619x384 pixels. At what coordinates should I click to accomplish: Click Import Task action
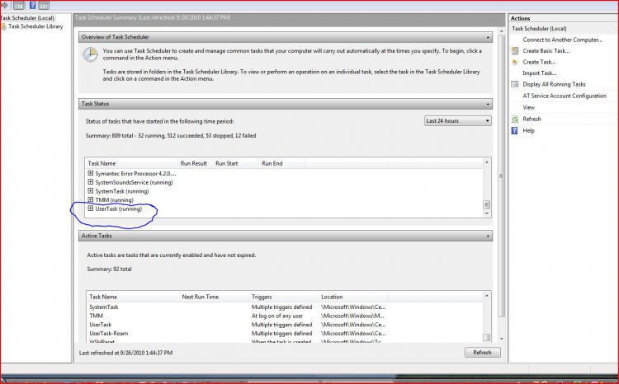click(x=539, y=73)
